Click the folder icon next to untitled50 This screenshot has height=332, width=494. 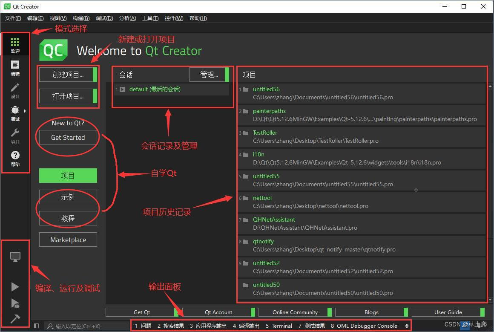246,286
